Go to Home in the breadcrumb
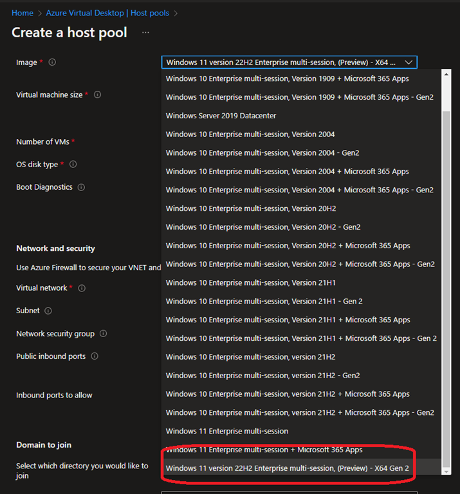The width and height of the screenshot is (460, 494). pos(23,13)
